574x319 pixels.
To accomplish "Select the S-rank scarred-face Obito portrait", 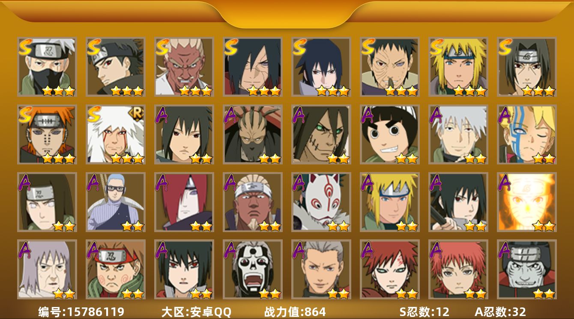I will coord(390,67).
